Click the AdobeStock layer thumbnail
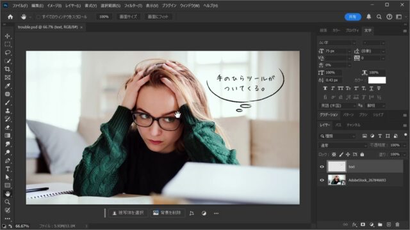 [336, 180]
